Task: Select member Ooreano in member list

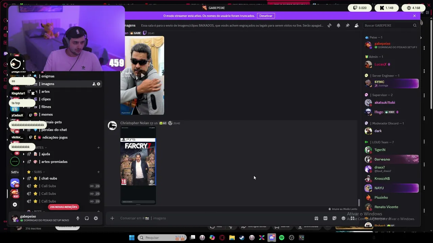Action: pos(391,159)
